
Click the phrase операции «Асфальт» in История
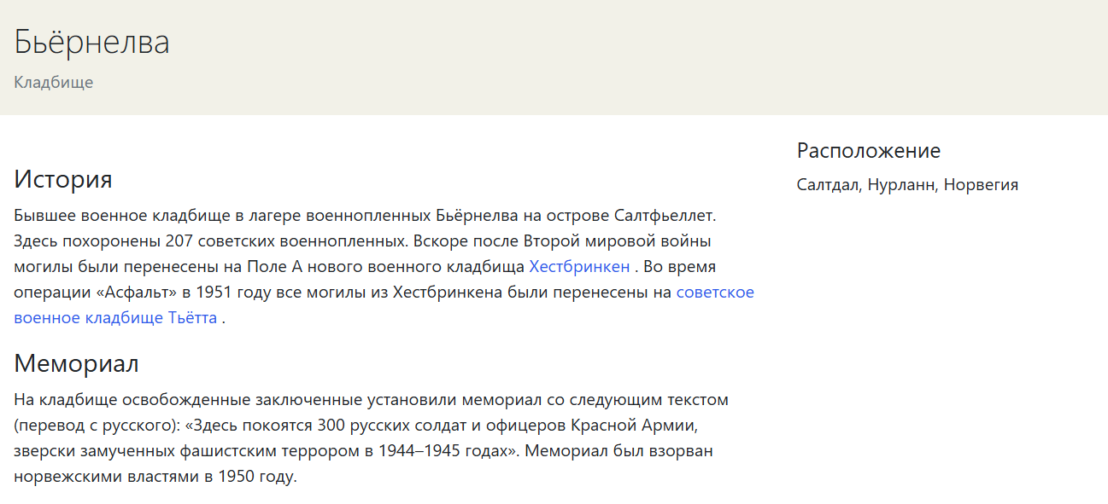pos(95,293)
